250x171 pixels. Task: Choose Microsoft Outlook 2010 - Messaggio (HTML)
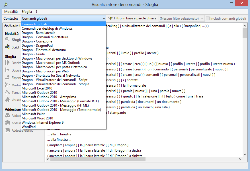[x=63, y=105]
